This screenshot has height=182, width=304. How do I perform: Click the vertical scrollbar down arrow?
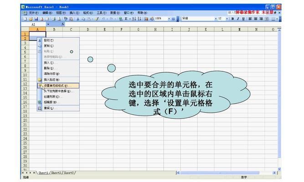pos(279,169)
